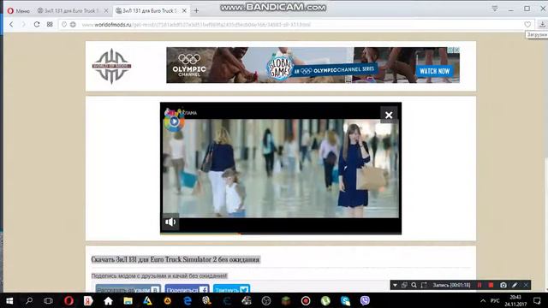Open the Opera tab menu icon

495,9
